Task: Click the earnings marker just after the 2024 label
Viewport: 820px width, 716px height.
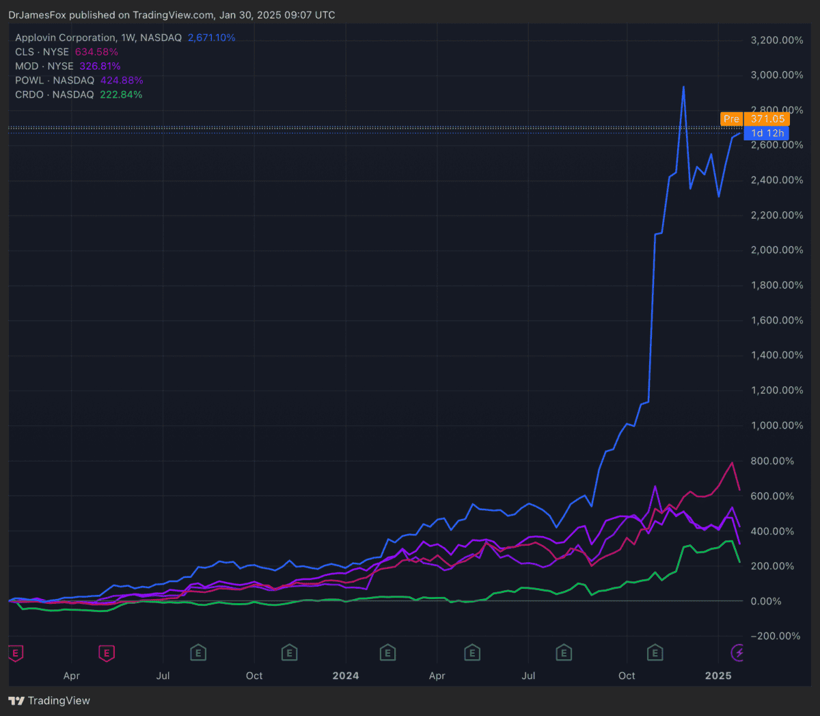Action: [x=387, y=653]
